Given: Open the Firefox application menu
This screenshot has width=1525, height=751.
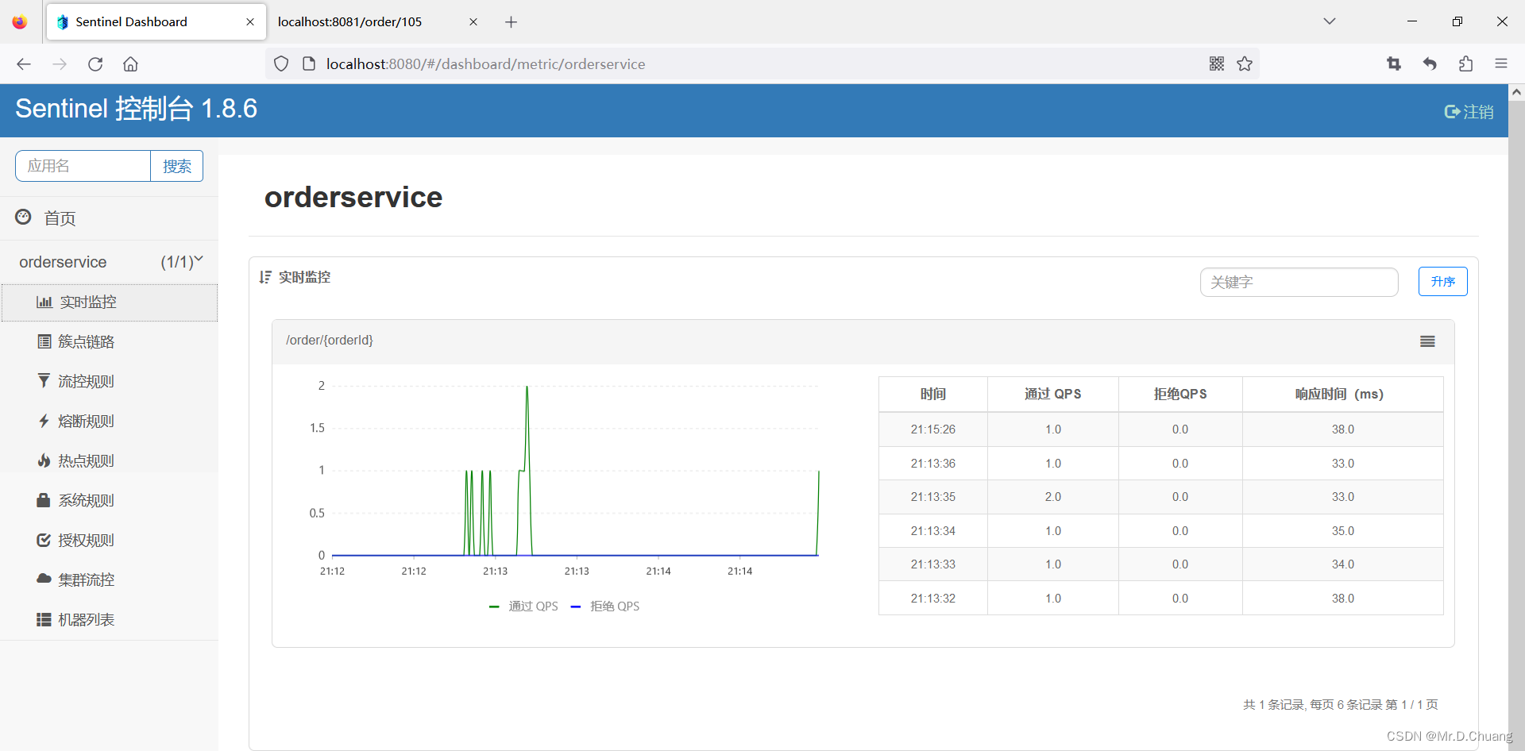Looking at the screenshot, I should [x=1501, y=64].
